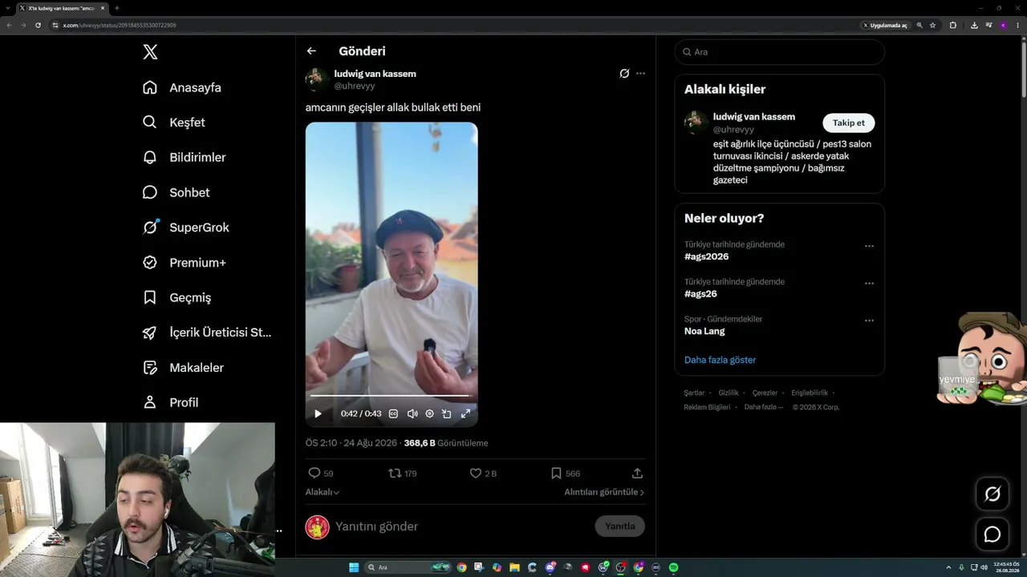Open more options for #ags2026 trend
The height and width of the screenshot is (577, 1027).
[869, 246]
